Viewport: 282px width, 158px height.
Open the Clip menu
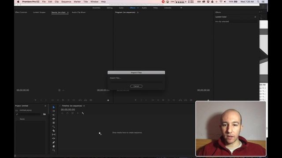pos(57,2)
